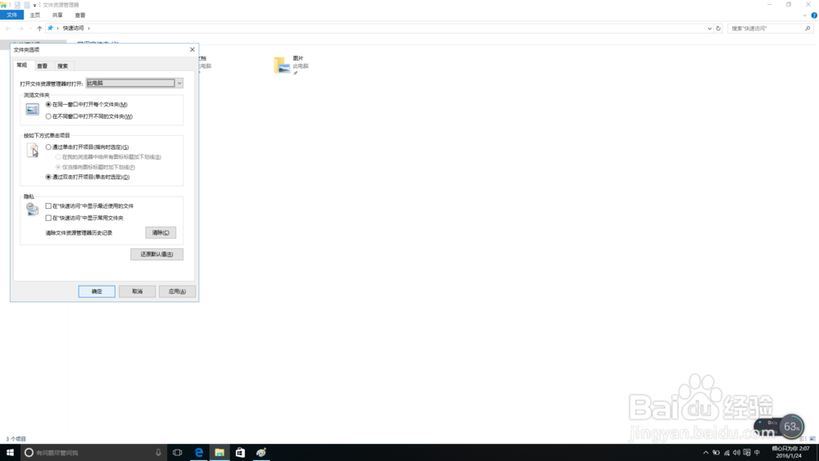819x461 pixels.
Task: Click the help question mark icon
Action: (x=814, y=15)
